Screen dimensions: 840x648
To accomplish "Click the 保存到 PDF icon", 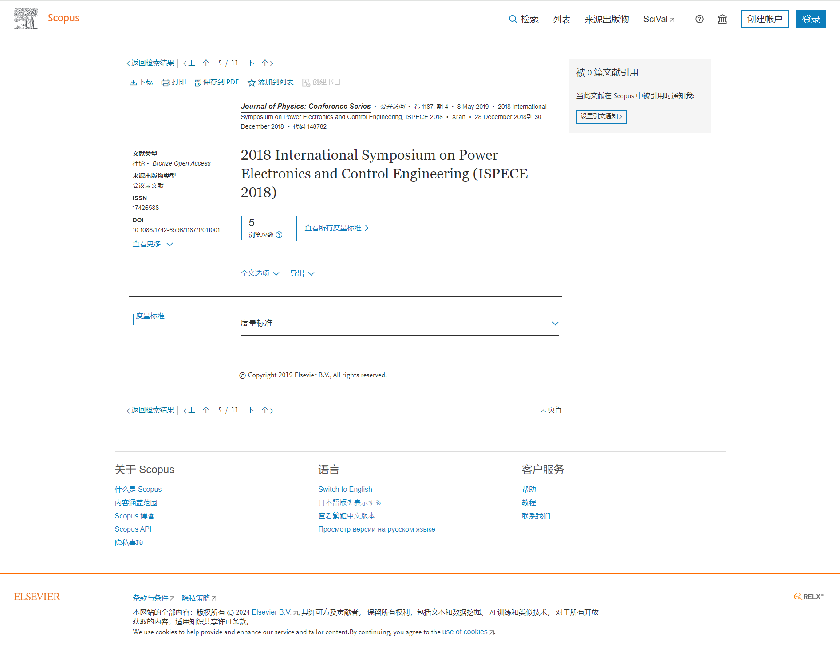I will coord(198,83).
